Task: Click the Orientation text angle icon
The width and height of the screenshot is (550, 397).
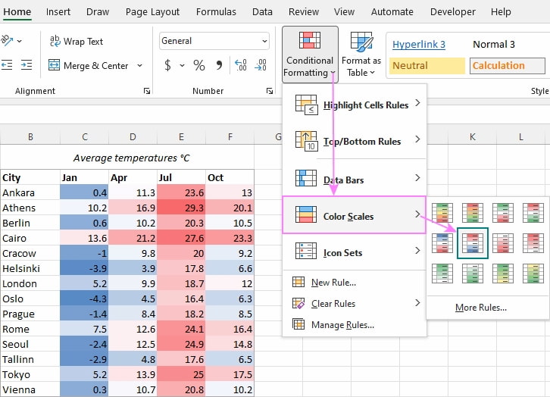Action: pyautogui.click(x=7, y=41)
